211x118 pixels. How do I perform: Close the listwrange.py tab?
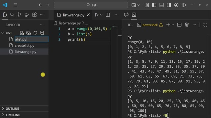coord(88,15)
